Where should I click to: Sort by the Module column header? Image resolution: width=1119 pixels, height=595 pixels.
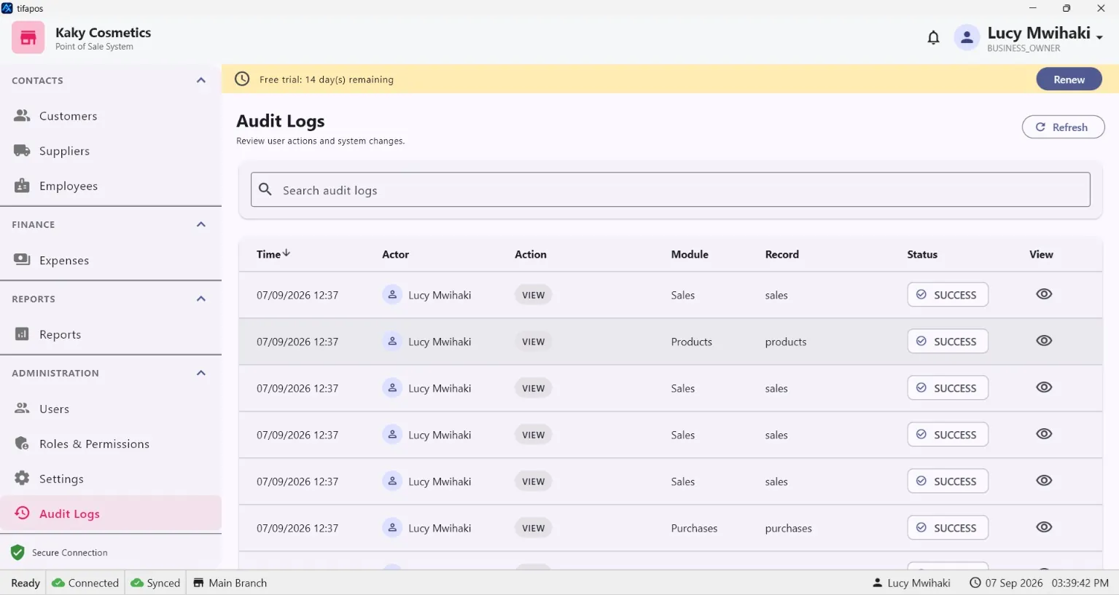pos(690,254)
